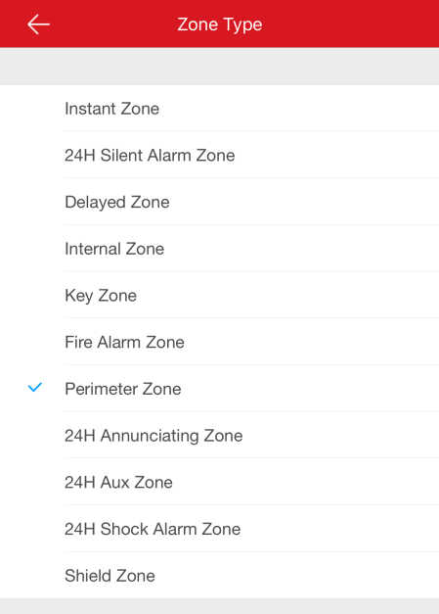Set zone type to Fire Alarm Zone
439x614 pixels.
point(219,342)
